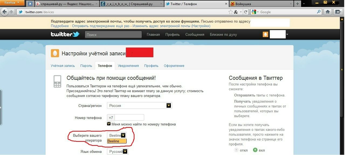The width and height of the screenshot is (345, 155).
Task: Open the new tab plus button
Action: [297, 4]
